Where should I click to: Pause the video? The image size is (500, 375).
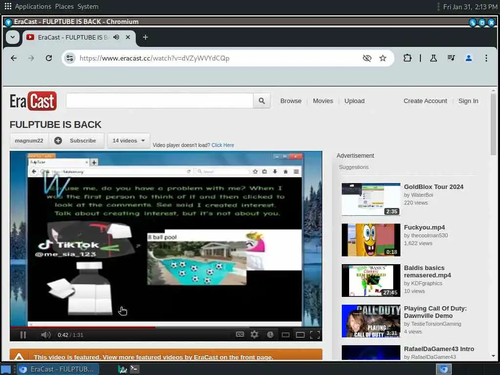coord(23,335)
